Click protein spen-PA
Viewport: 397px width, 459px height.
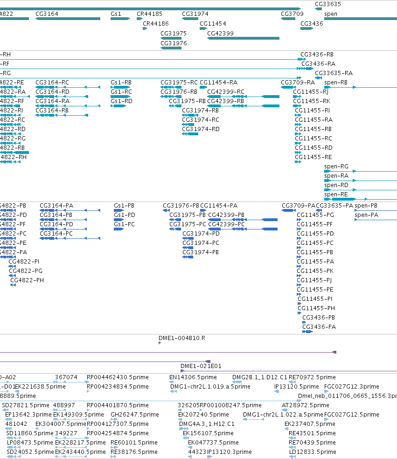point(367,215)
